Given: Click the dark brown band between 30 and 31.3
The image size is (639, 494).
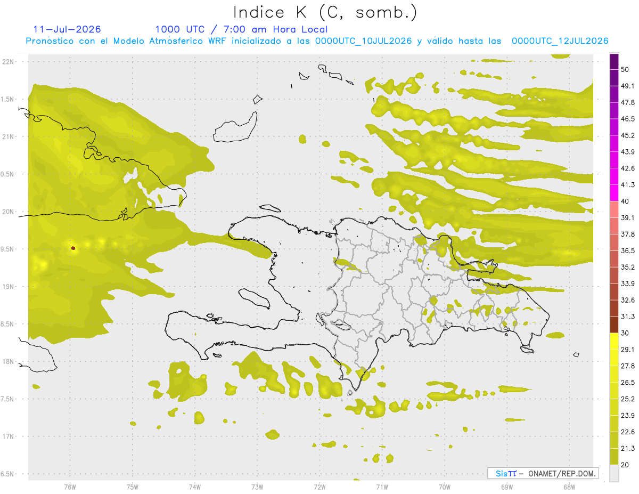Looking at the screenshot, I should click(615, 325).
